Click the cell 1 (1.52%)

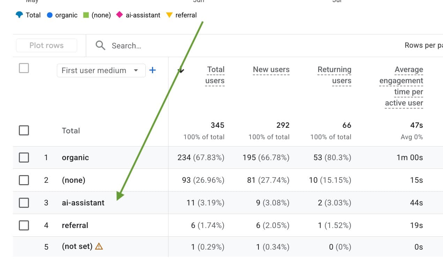335,225
